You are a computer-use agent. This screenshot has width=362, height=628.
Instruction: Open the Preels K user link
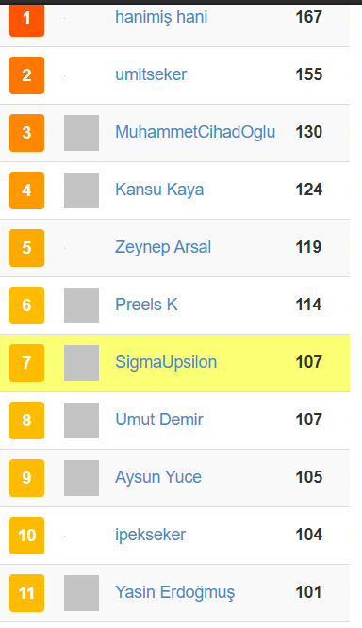coord(146,305)
